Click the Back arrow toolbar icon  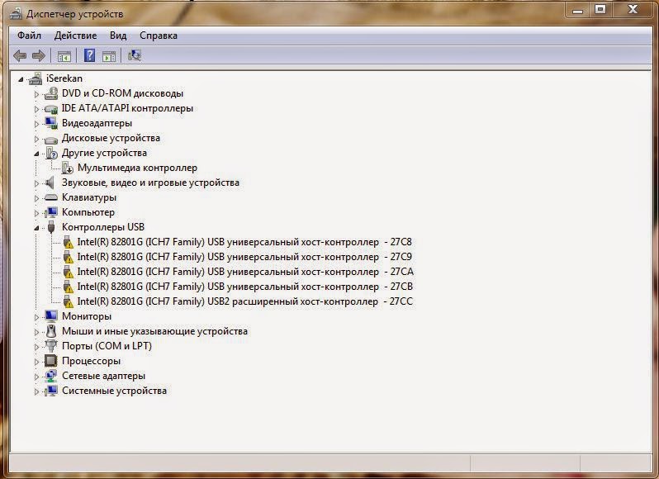pos(20,55)
